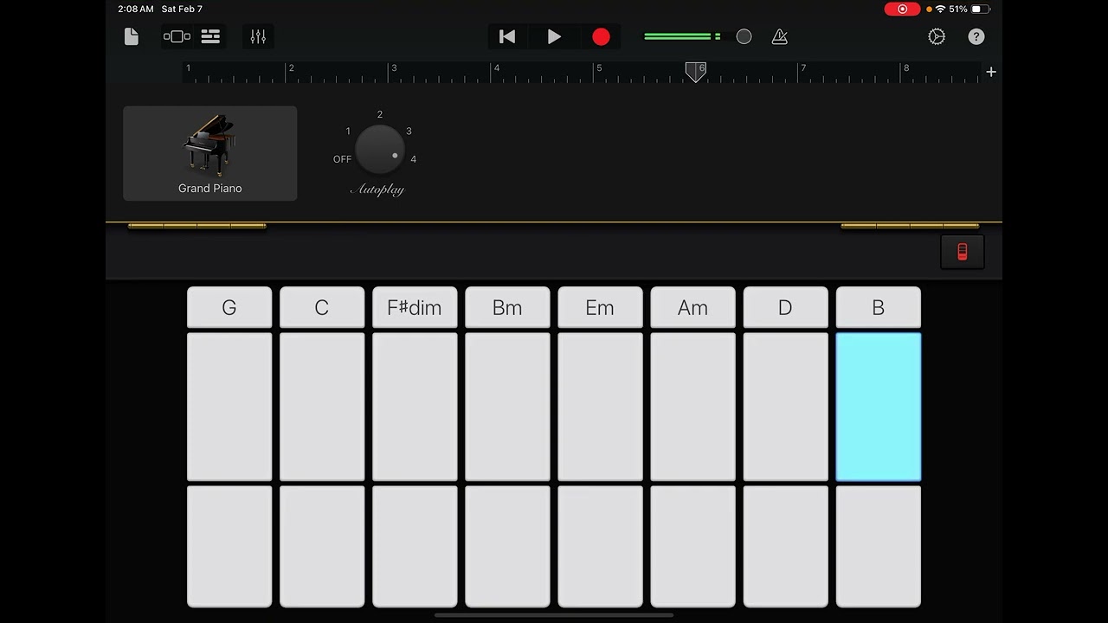Image resolution: width=1108 pixels, height=623 pixels.
Task: Turn the Autoplay knob
Action: point(379,150)
